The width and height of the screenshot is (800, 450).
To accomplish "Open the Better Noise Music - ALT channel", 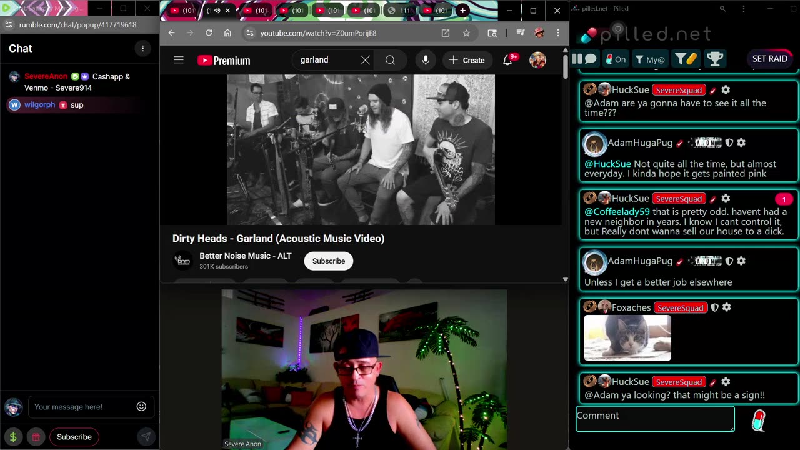I will pos(245,256).
